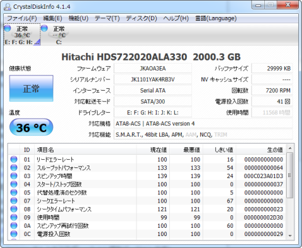Click the blue 正常 health status button
Viewport: 302px width, 248px height.
click(31, 88)
